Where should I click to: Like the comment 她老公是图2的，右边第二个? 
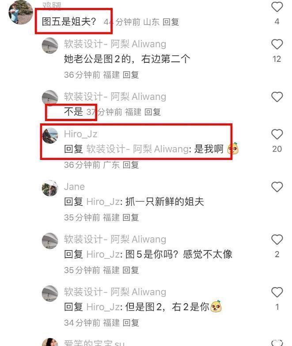pyautogui.click(x=277, y=44)
